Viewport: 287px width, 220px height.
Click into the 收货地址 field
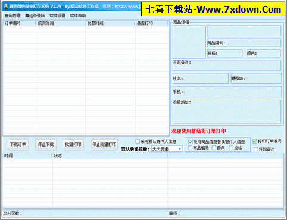point(227,111)
